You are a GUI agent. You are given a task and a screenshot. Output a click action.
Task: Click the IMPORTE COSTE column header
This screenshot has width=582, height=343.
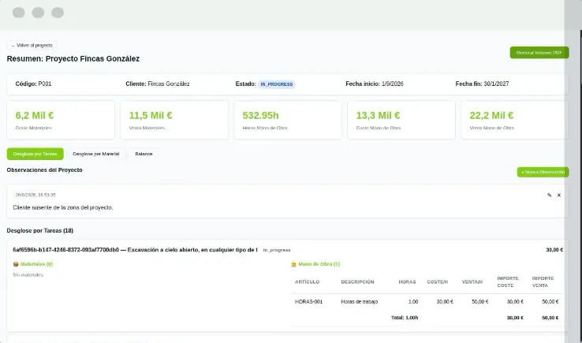tap(508, 281)
